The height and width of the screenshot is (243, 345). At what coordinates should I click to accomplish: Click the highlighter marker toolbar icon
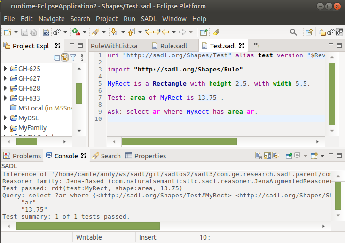(x=215, y=32)
